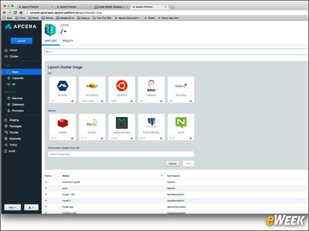The image size is (309, 231).
Task: Click the Docker Hub URL field
Action: coord(121,154)
